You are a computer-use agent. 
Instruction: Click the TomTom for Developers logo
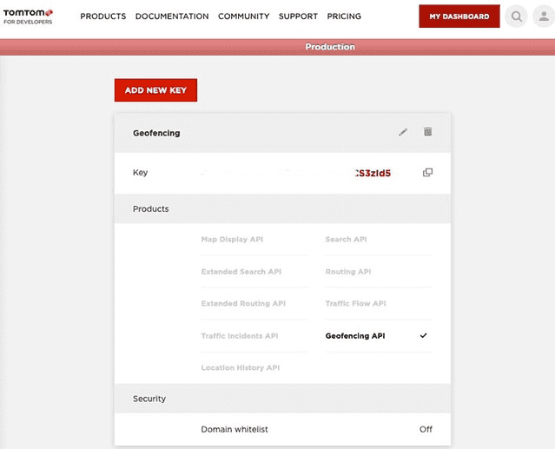[x=28, y=16]
